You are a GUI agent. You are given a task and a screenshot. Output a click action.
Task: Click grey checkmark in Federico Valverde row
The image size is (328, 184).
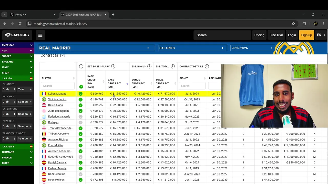click(80, 117)
